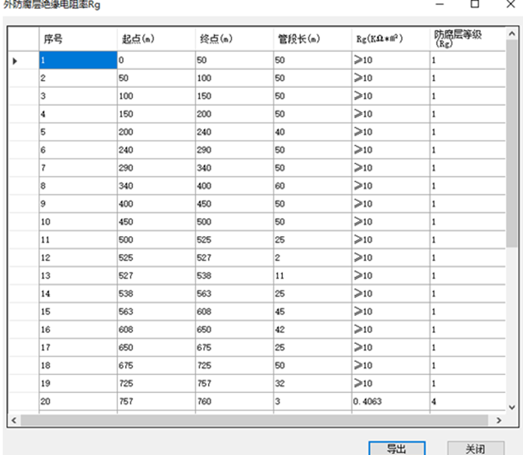Image resolution: width=523 pixels, height=455 pixels.
Task: Click the 起点 cell with value 757
Action: coord(155,401)
